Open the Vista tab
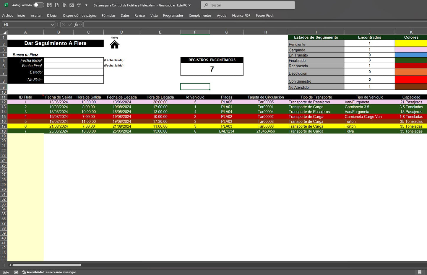 coord(154,15)
